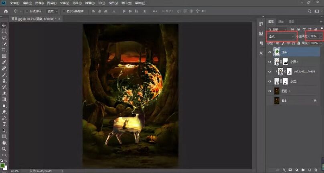The image size is (324, 173).
Task: Create a new group folder icon
Action: (303, 170)
